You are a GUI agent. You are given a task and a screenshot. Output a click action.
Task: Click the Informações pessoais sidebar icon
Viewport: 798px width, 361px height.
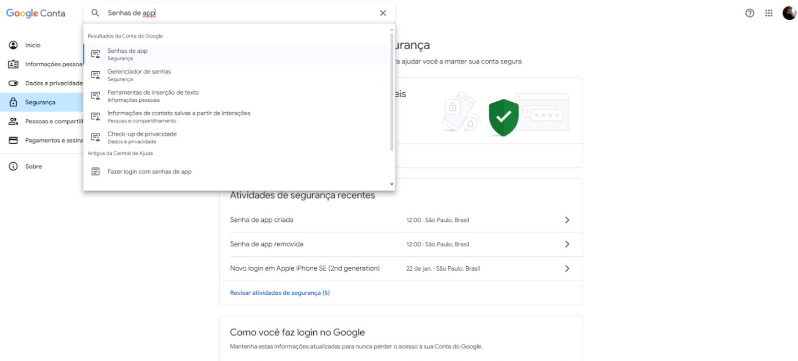tap(13, 64)
